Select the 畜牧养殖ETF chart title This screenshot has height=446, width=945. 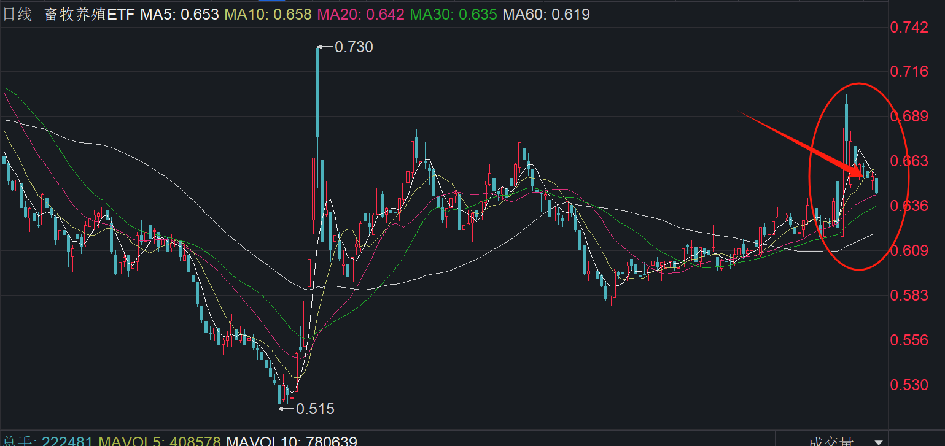pos(89,15)
